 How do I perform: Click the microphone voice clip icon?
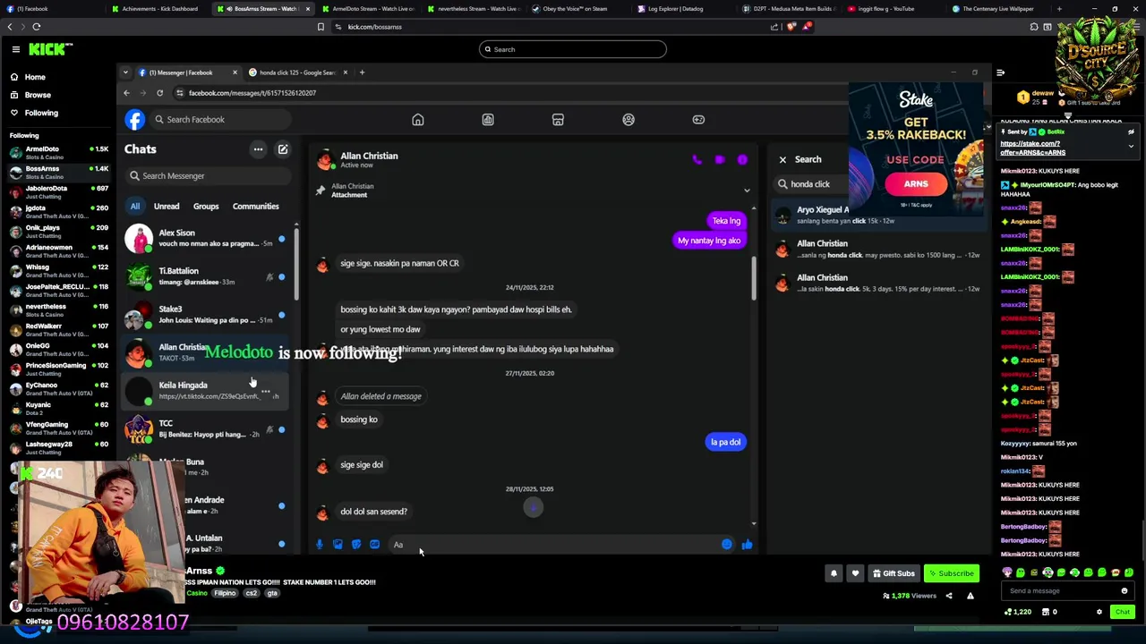pyautogui.click(x=320, y=545)
